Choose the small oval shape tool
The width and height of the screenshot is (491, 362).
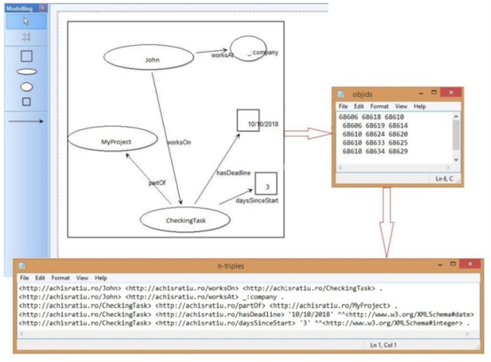pyautogui.click(x=26, y=87)
